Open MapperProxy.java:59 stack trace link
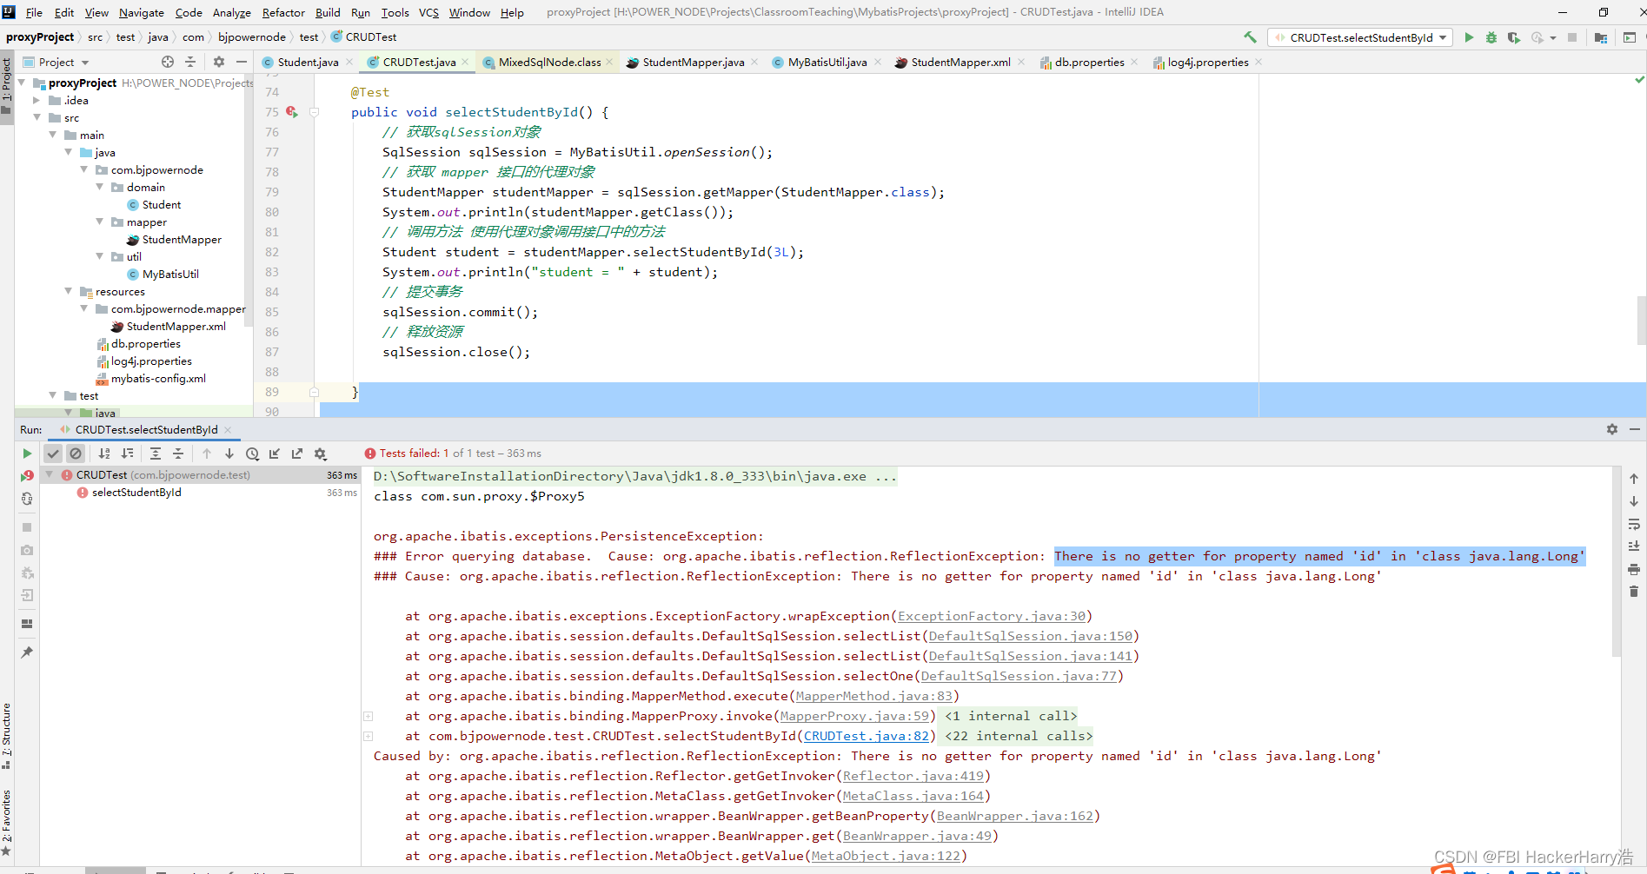Image resolution: width=1647 pixels, height=874 pixels. point(855,716)
